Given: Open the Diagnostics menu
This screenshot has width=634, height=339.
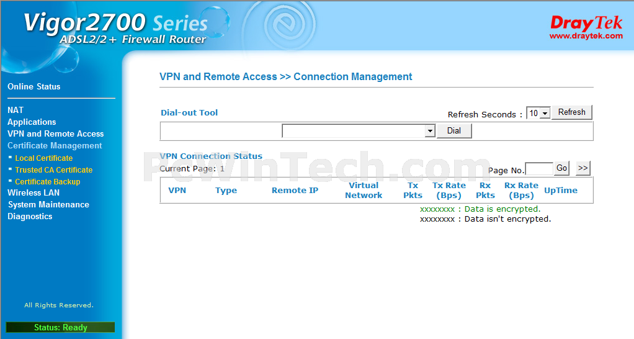Looking at the screenshot, I should pos(30,217).
